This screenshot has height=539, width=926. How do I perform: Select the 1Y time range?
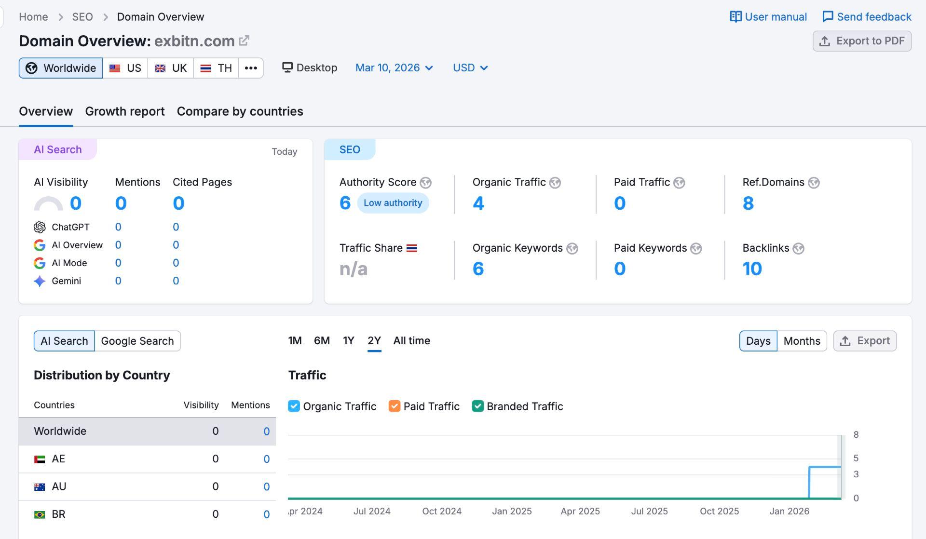coord(348,341)
